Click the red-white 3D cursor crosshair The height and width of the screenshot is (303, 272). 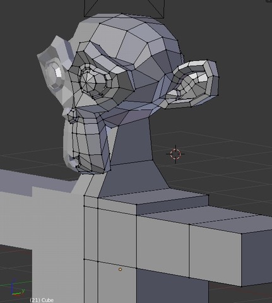175,154
